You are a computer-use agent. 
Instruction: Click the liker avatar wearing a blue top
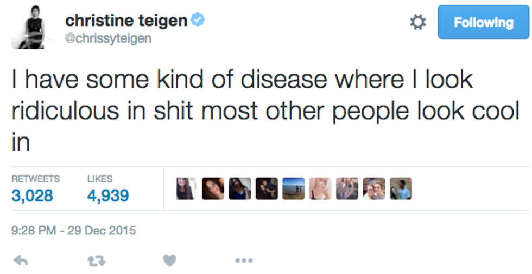(x=240, y=188)
